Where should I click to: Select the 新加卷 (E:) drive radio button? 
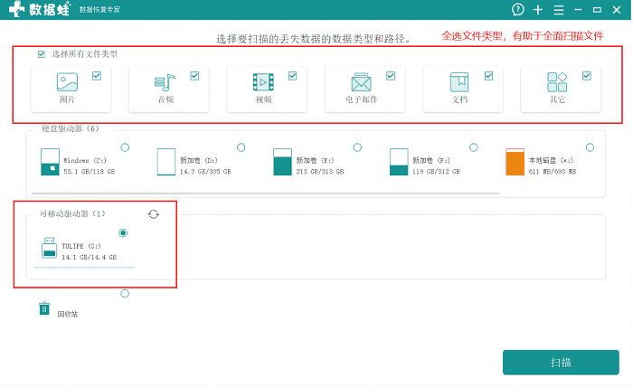(357, 147)
